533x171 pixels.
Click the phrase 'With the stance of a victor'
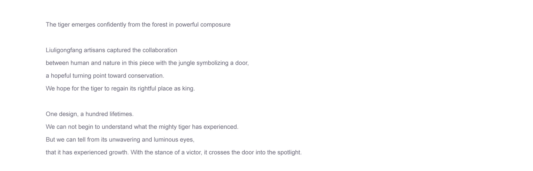click(166, 152)
